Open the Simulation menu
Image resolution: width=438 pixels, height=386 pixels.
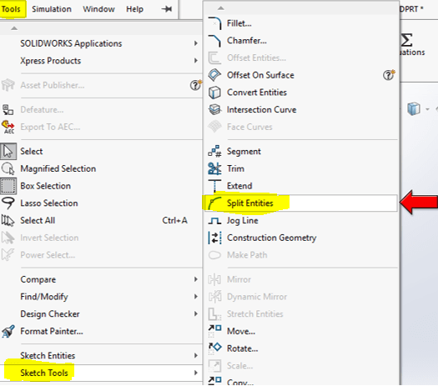point(52,9)
